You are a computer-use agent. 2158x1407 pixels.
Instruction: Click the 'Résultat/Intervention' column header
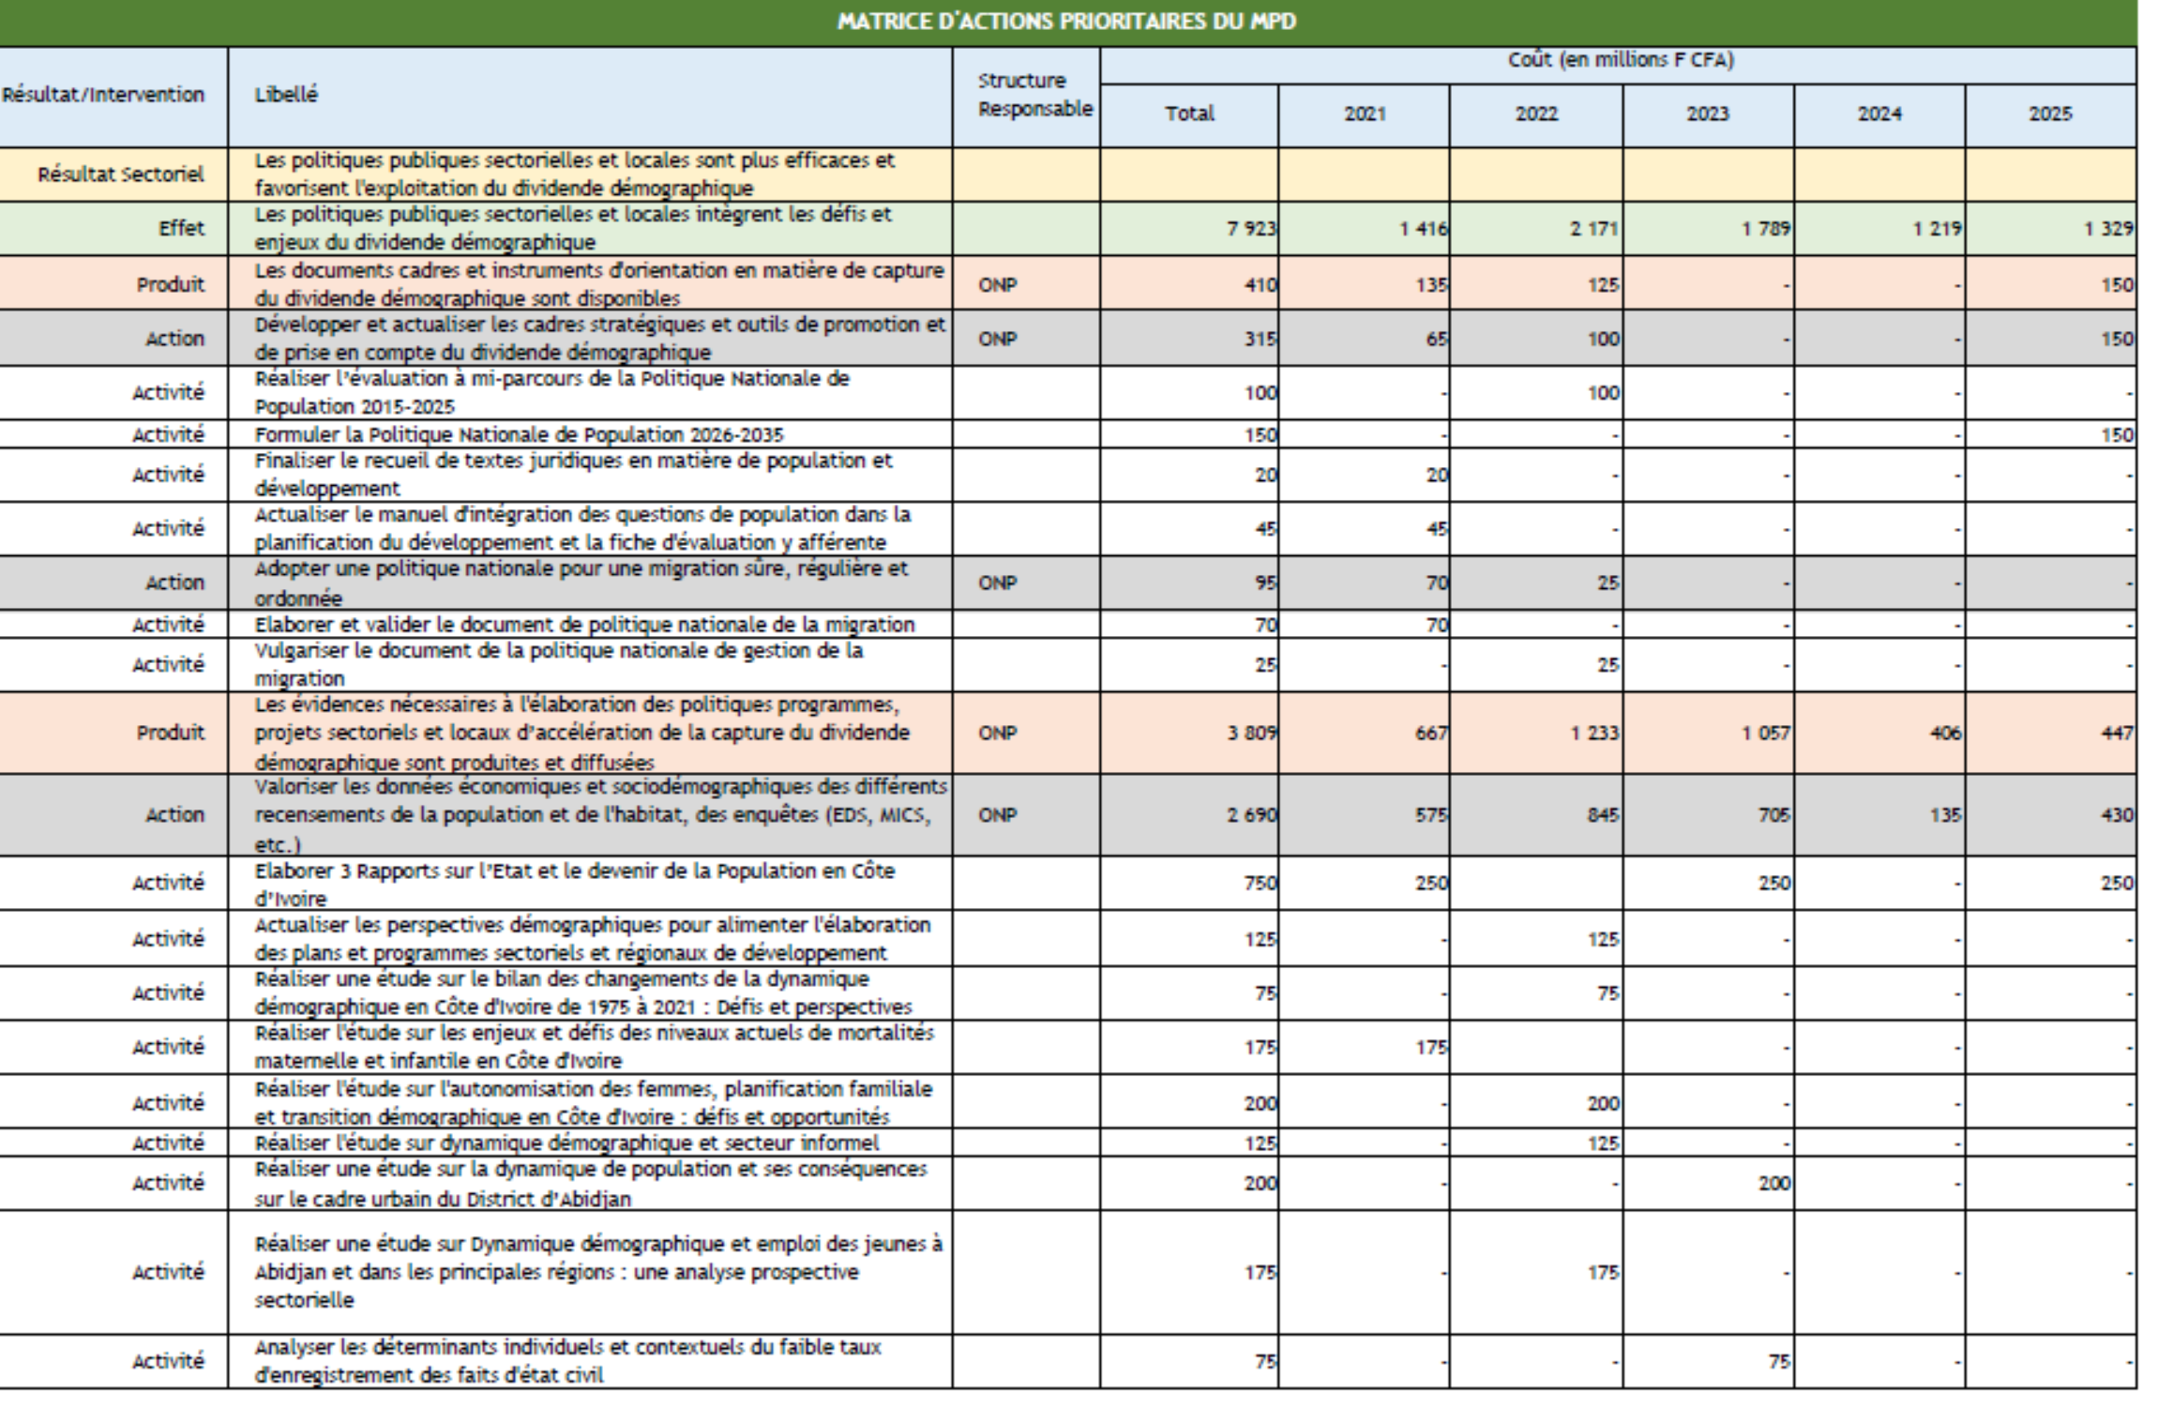click(x=103, y=95)
